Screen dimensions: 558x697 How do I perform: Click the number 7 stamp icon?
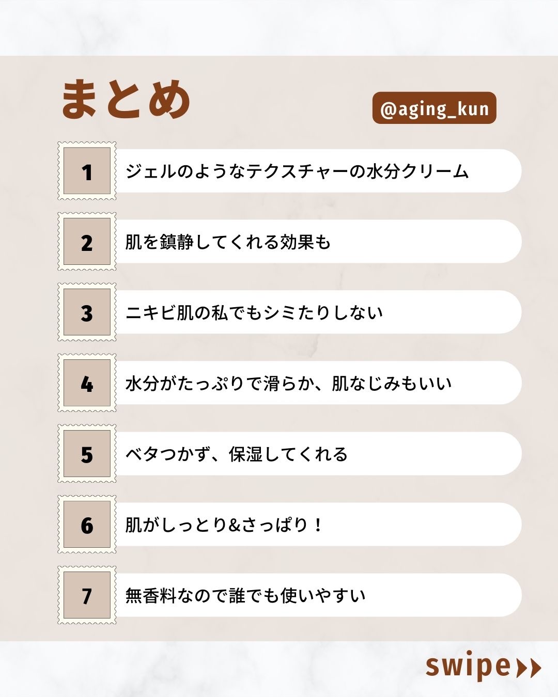coord(87,595)
